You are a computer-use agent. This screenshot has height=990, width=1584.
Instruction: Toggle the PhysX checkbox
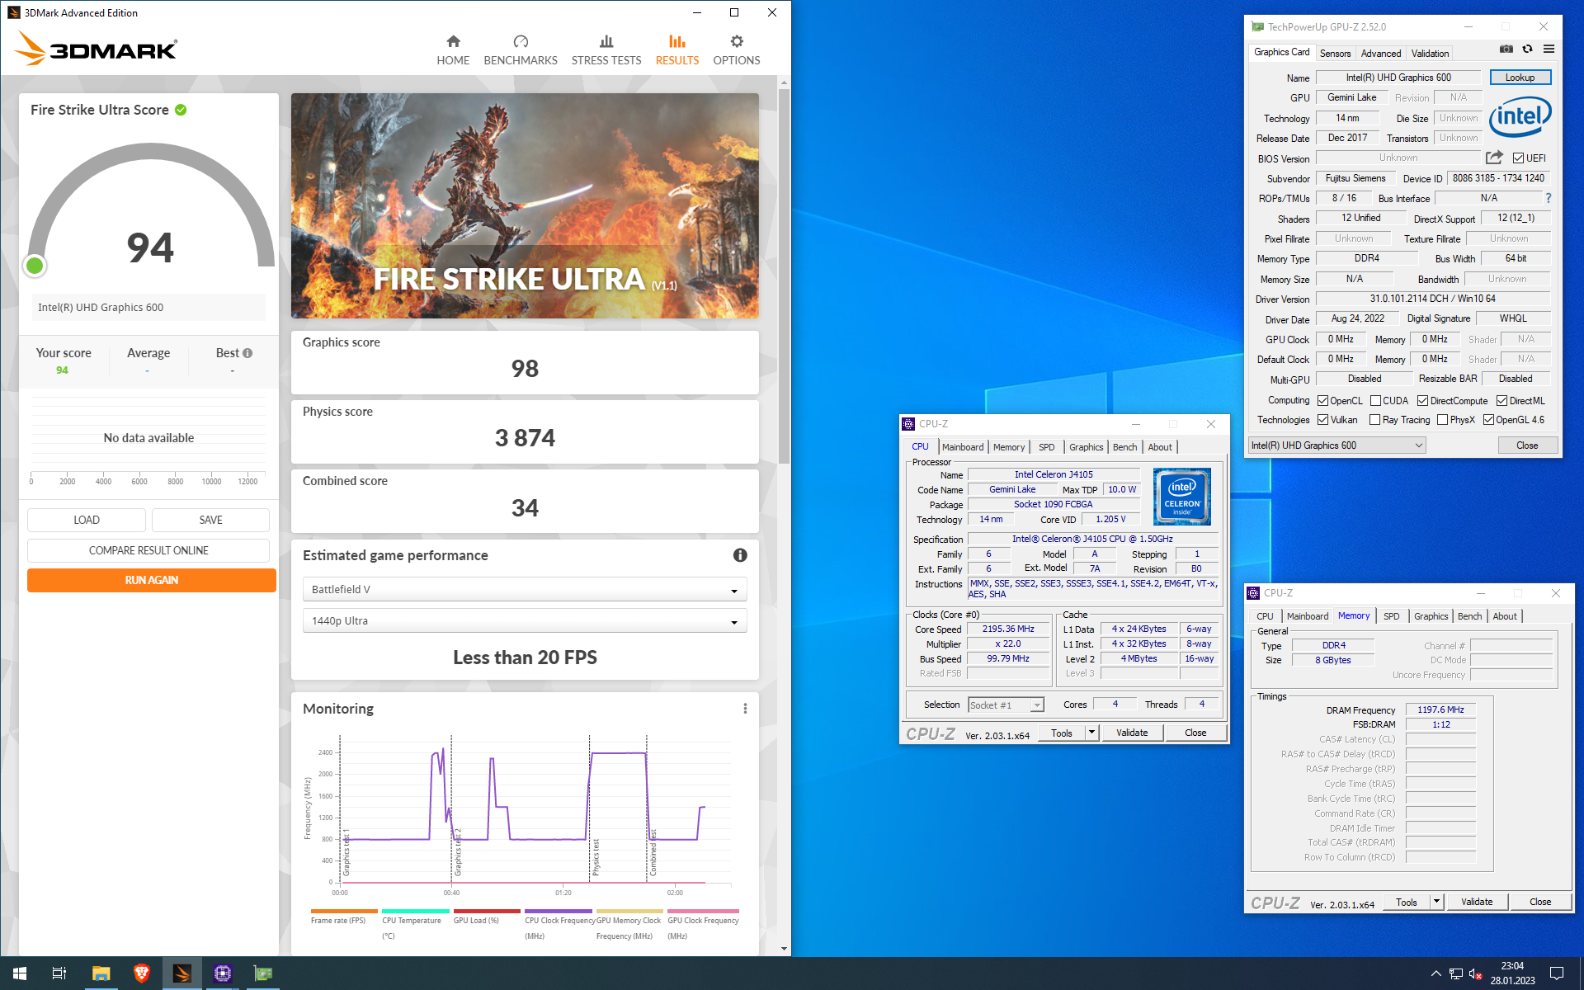(1442, 420)
